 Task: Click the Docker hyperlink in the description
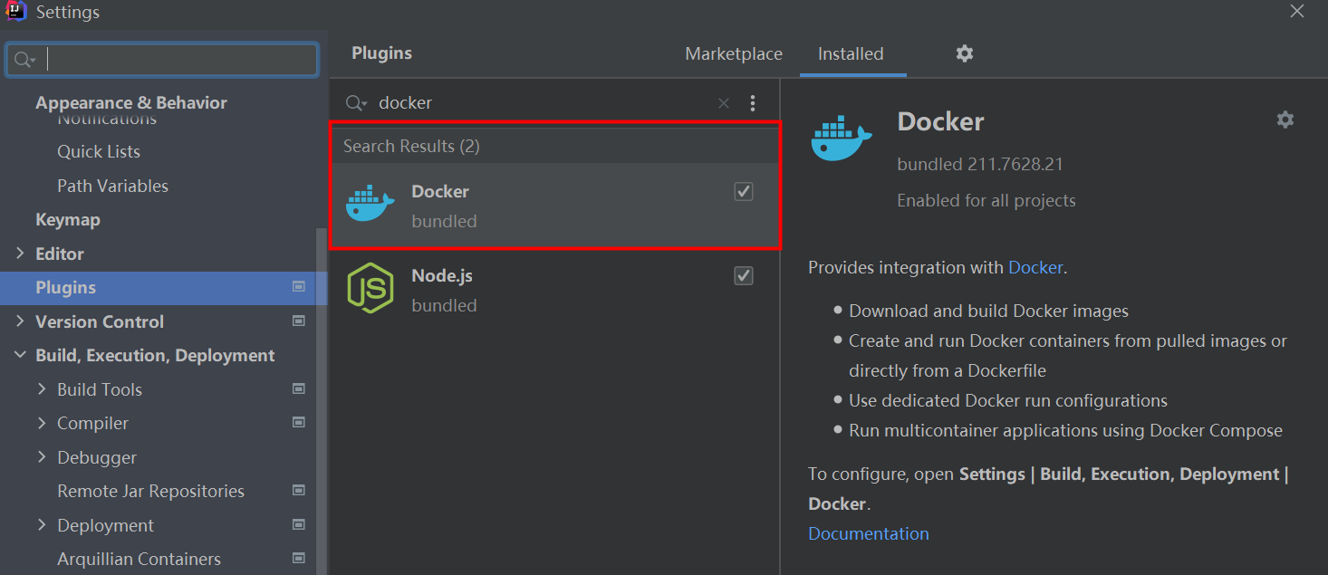tap(1035, 267)
